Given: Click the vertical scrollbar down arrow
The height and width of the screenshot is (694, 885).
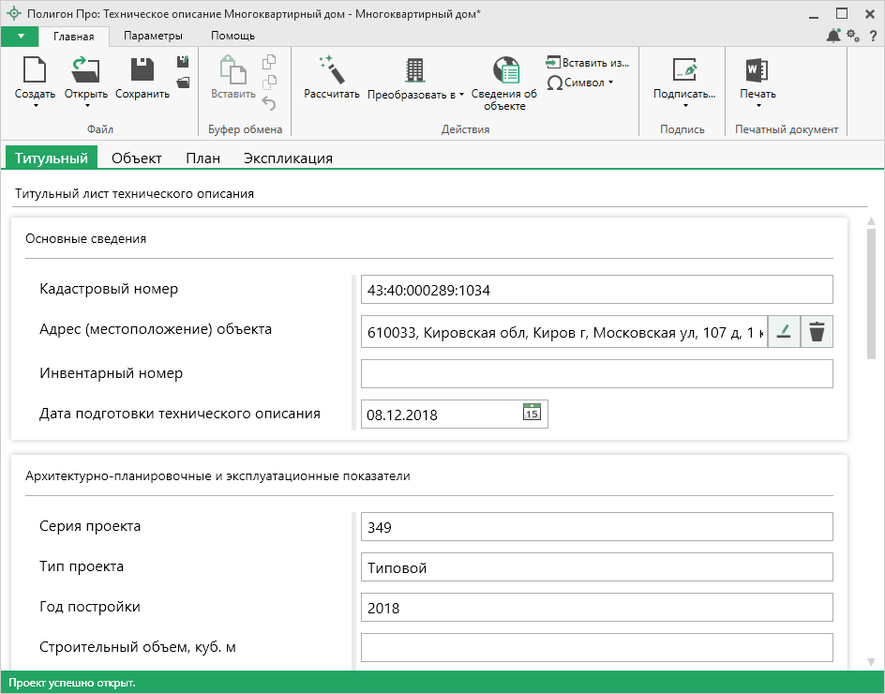Looking at the screenshot, I should [871, 661].
